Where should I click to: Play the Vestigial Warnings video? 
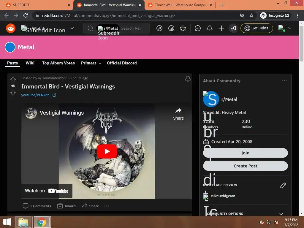tap(107, 151)
